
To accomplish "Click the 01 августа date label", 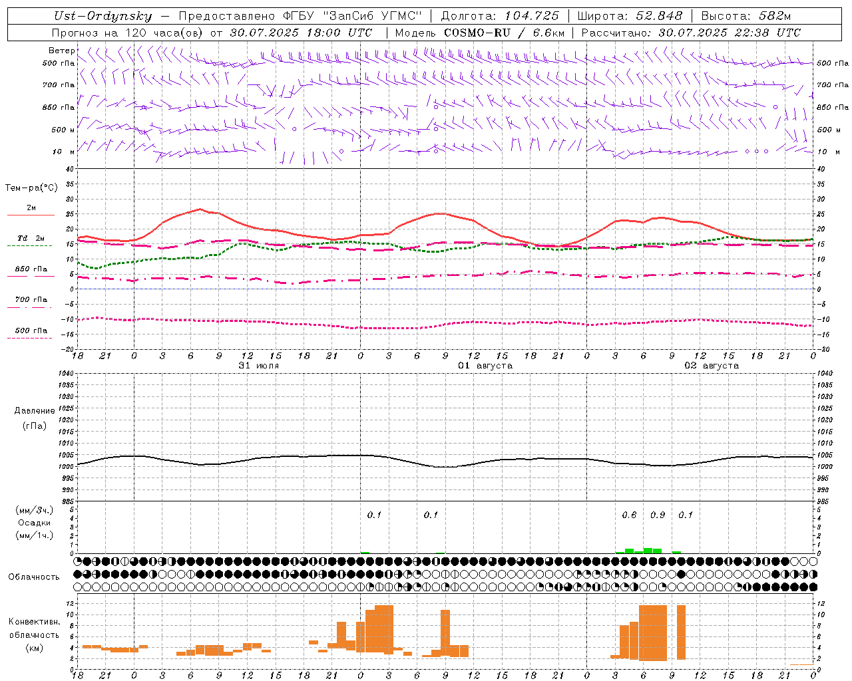I will 485,366.
